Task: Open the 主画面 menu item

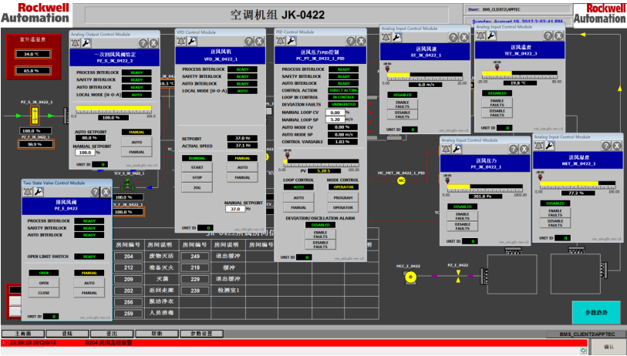Action: click(22, 334)
